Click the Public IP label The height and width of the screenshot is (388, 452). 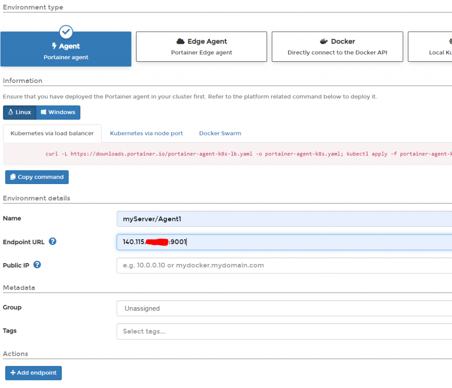pyautogui.click(x=16, y=265)
